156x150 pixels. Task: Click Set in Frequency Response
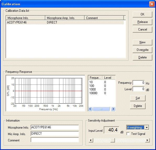tap(138, 98)
